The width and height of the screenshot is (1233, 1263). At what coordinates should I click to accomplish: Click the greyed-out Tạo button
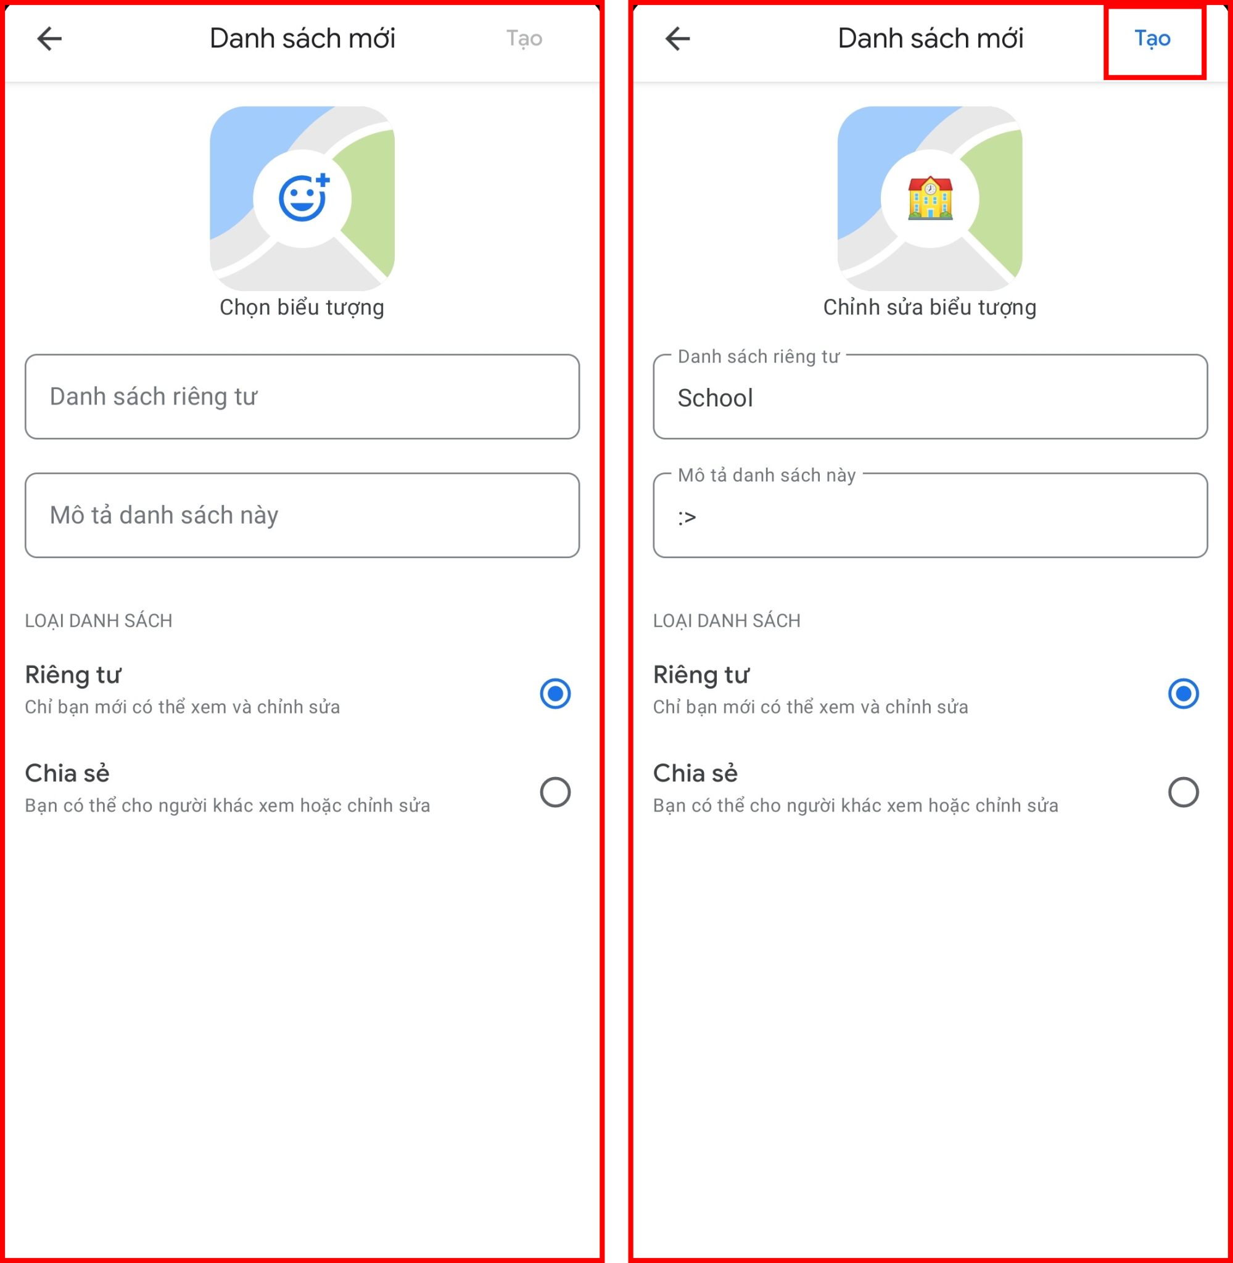click(524, 39)
